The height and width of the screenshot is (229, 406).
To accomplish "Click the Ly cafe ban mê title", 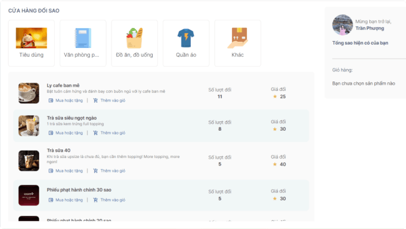I will tap(63, 85).
